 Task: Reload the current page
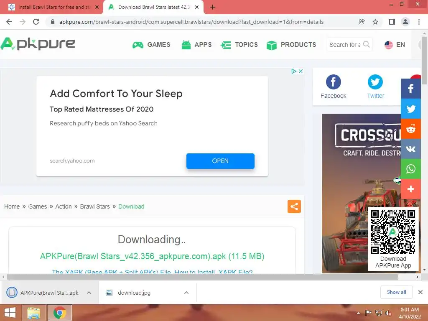click(x=36, y=22)
